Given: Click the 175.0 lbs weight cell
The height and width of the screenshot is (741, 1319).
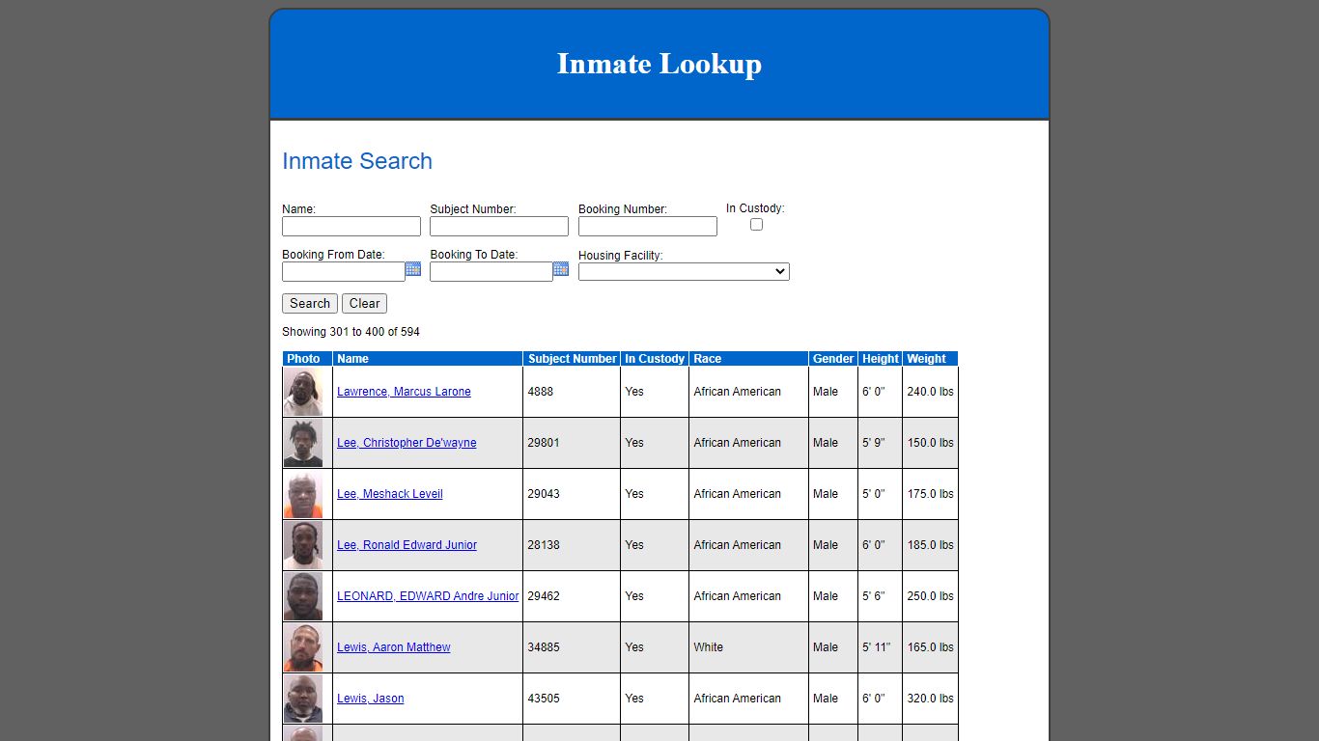Looking at the screenshot, I should pos(930,494).
